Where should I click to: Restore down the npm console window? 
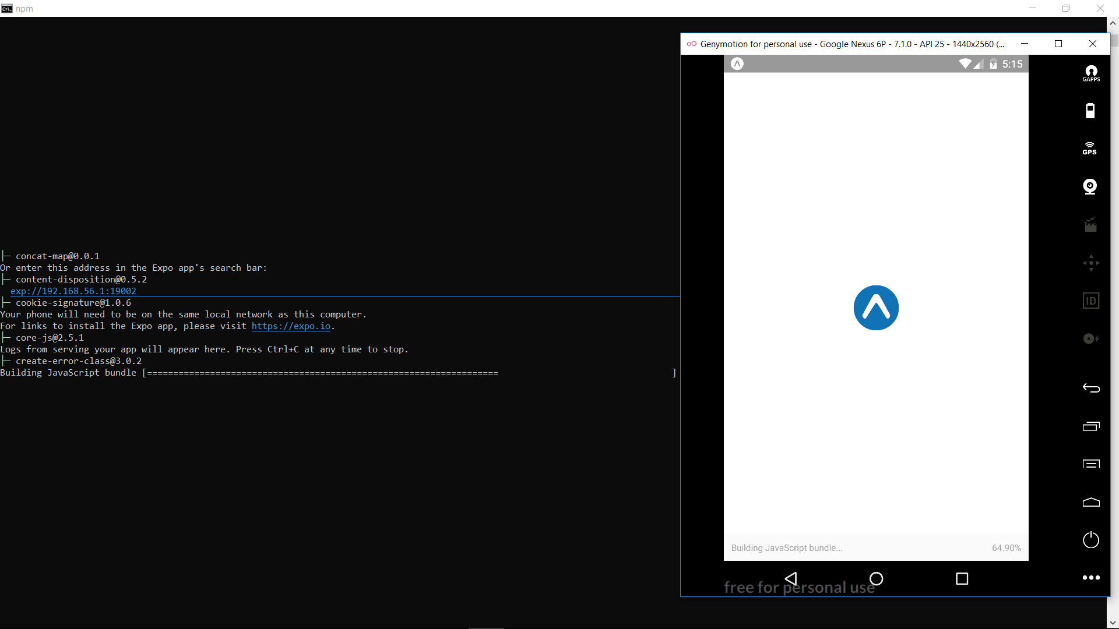pyautogui.click(x=1066, y=8)
